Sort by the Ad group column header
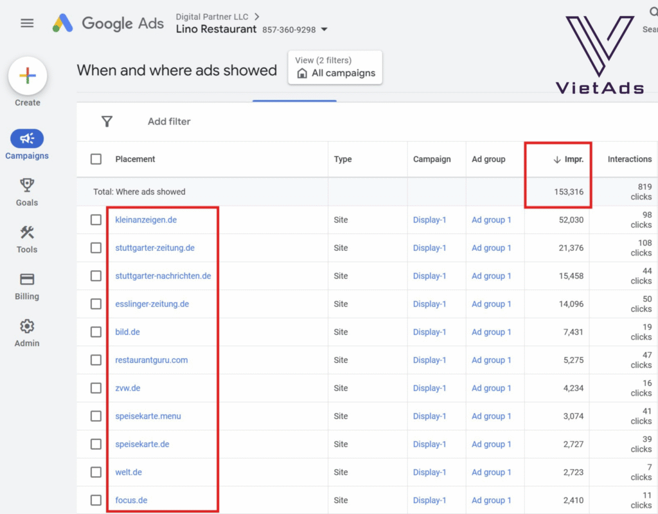The image size is (658, 514). point(488,160)
